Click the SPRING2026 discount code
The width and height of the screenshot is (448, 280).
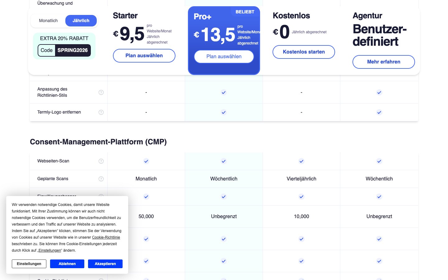coord(72,50)
